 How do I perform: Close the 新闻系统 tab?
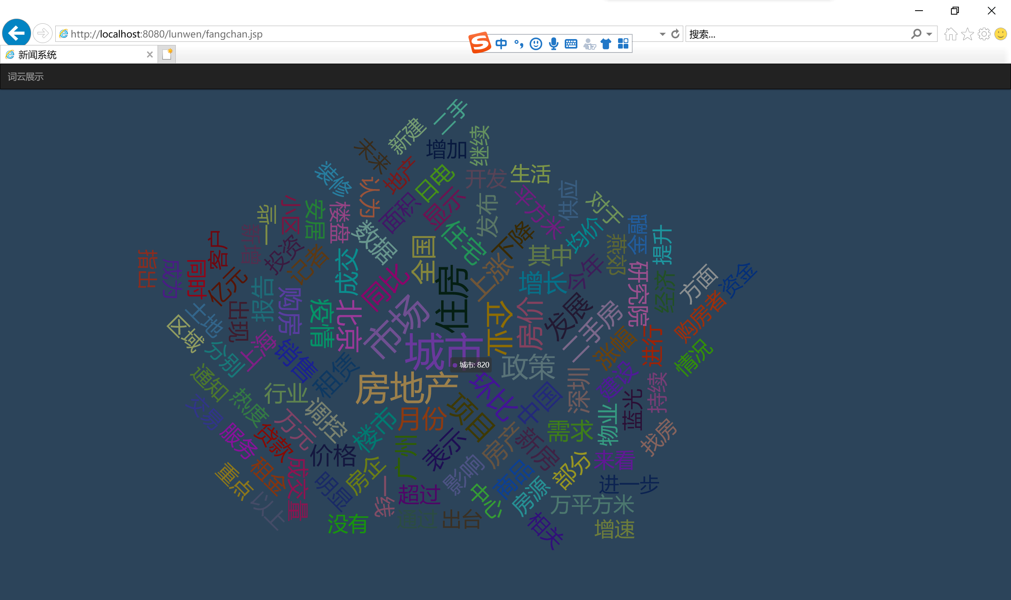tap(150, 54)
